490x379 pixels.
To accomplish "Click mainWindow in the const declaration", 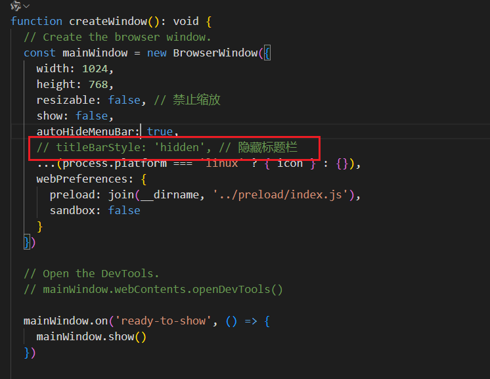I will click(95, 53).
